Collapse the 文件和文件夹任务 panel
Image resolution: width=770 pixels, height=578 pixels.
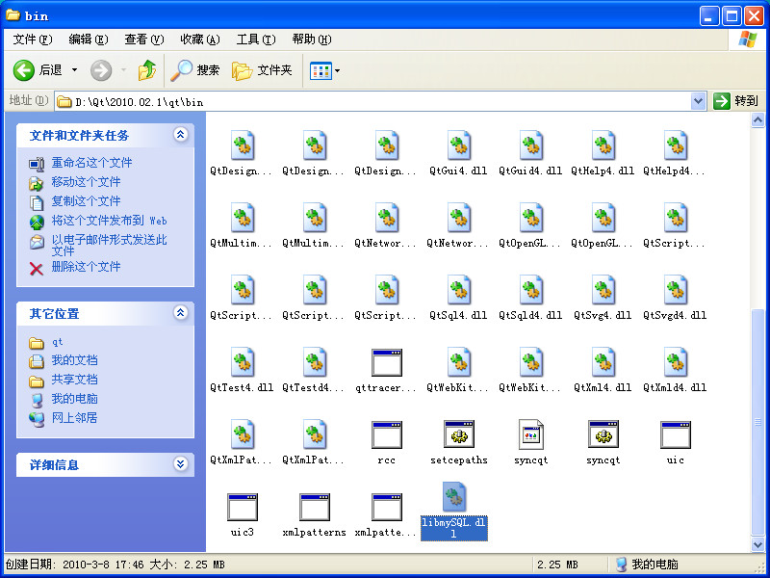point(180,135)
